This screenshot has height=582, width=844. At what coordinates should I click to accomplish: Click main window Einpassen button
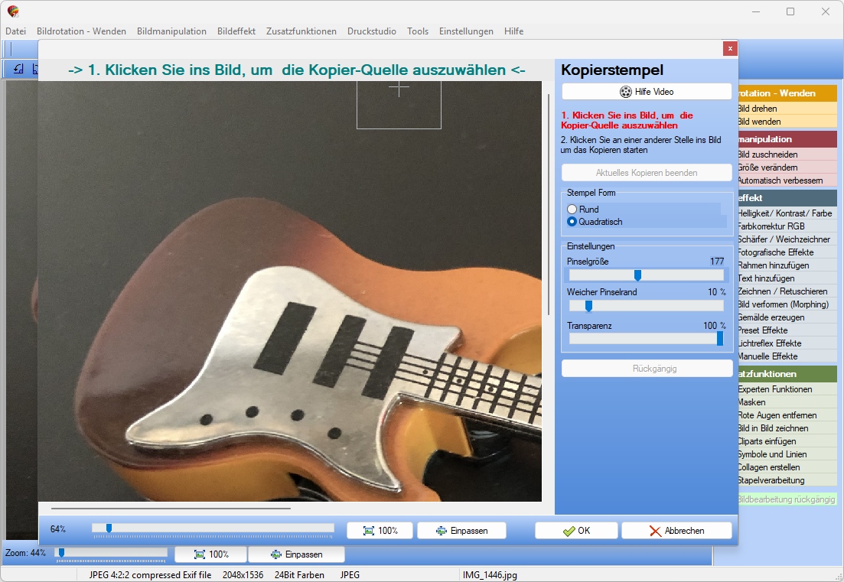pos(297,554)
